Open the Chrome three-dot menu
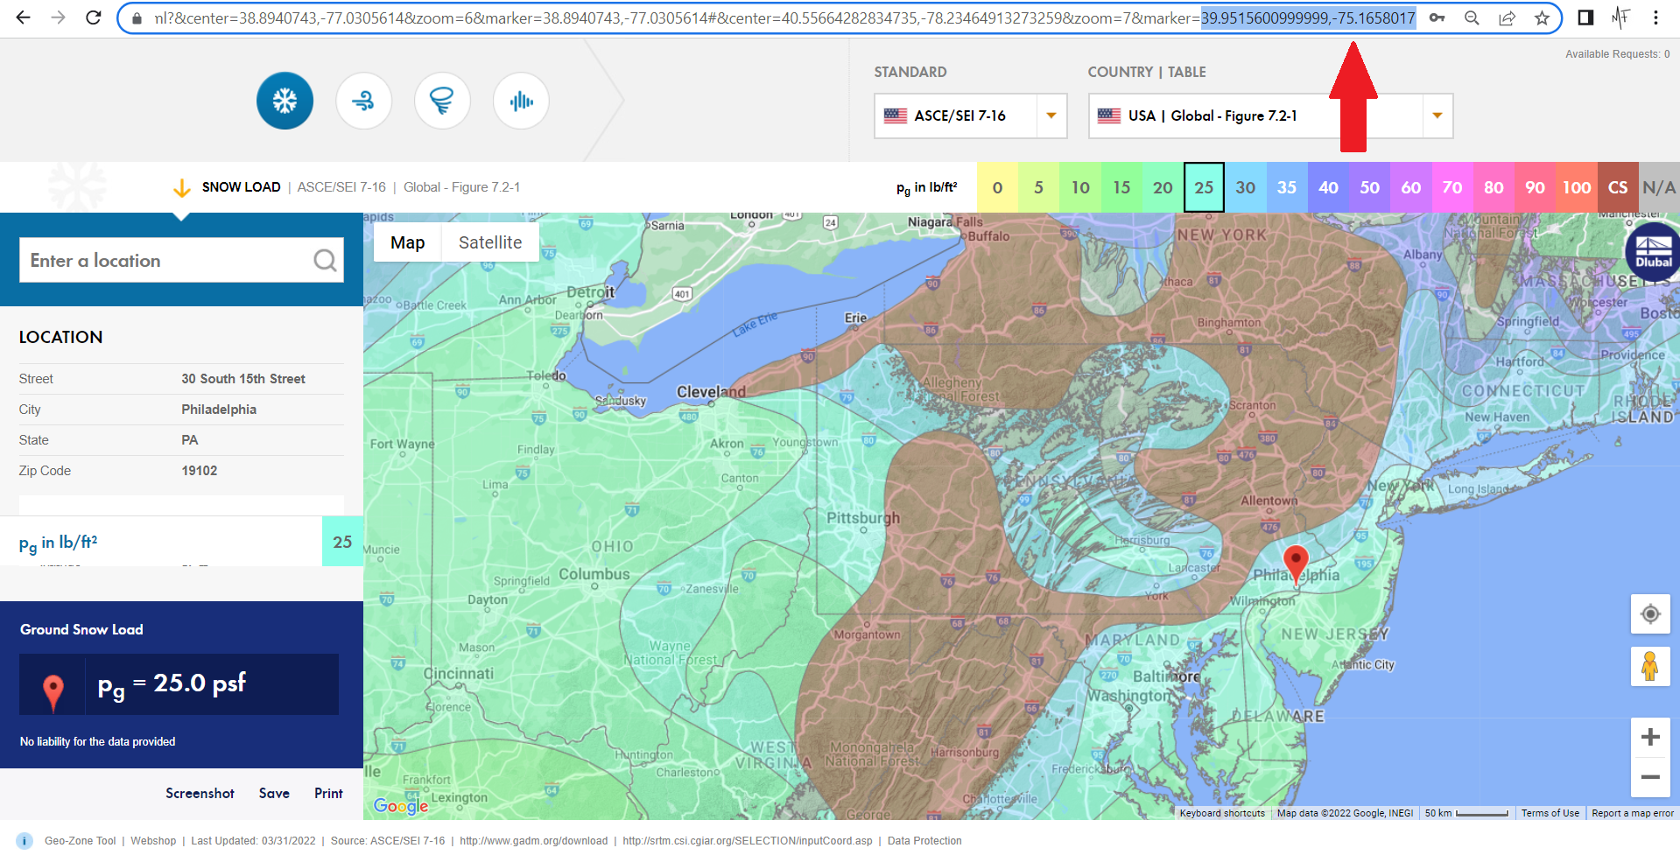1680x862 pixels. point(1655,18)
